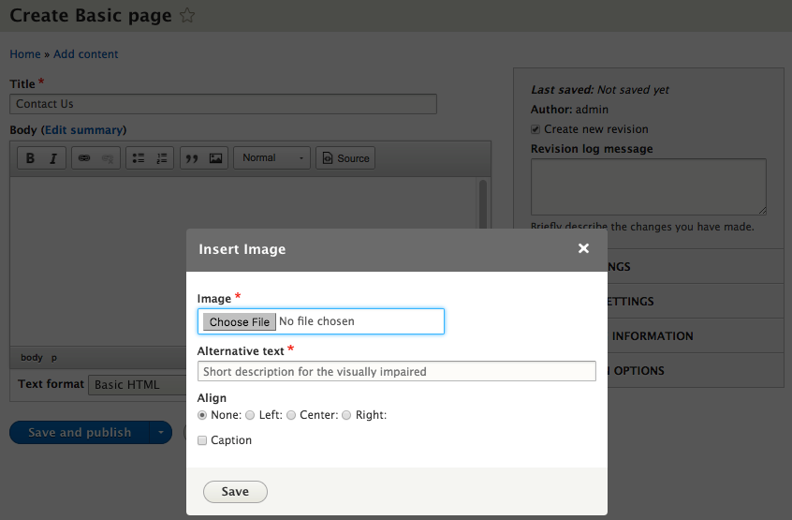Click the Alternative text input field

click(x=396, y=372)
